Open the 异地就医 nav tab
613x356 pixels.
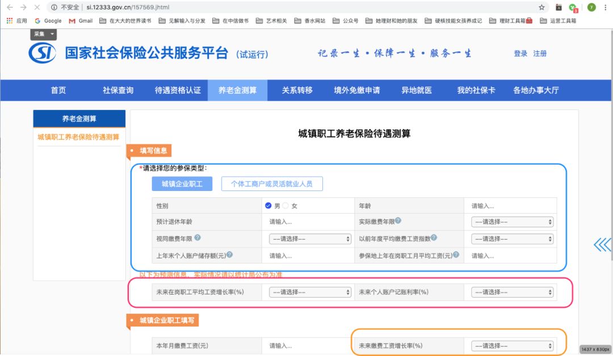[x=417, y=90]
